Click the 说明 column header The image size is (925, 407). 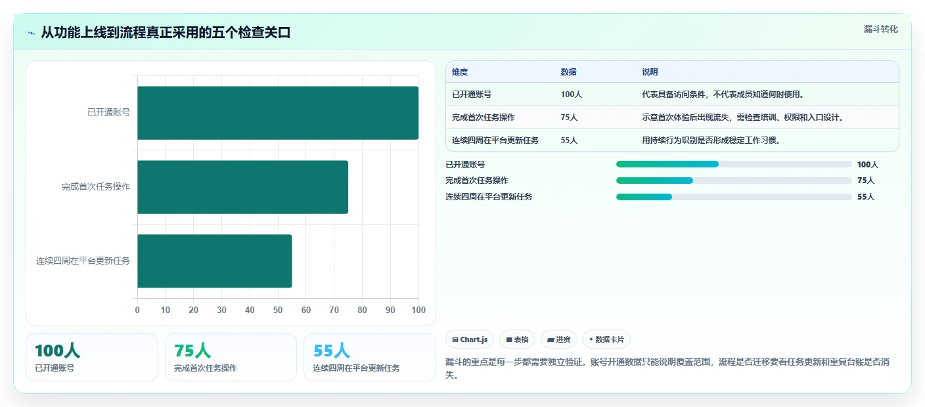click(650, 72)
